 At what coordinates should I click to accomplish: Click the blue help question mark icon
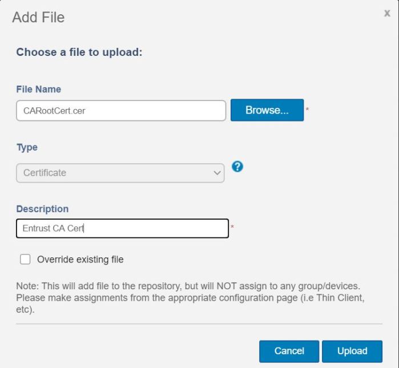(x=237, y=166)
